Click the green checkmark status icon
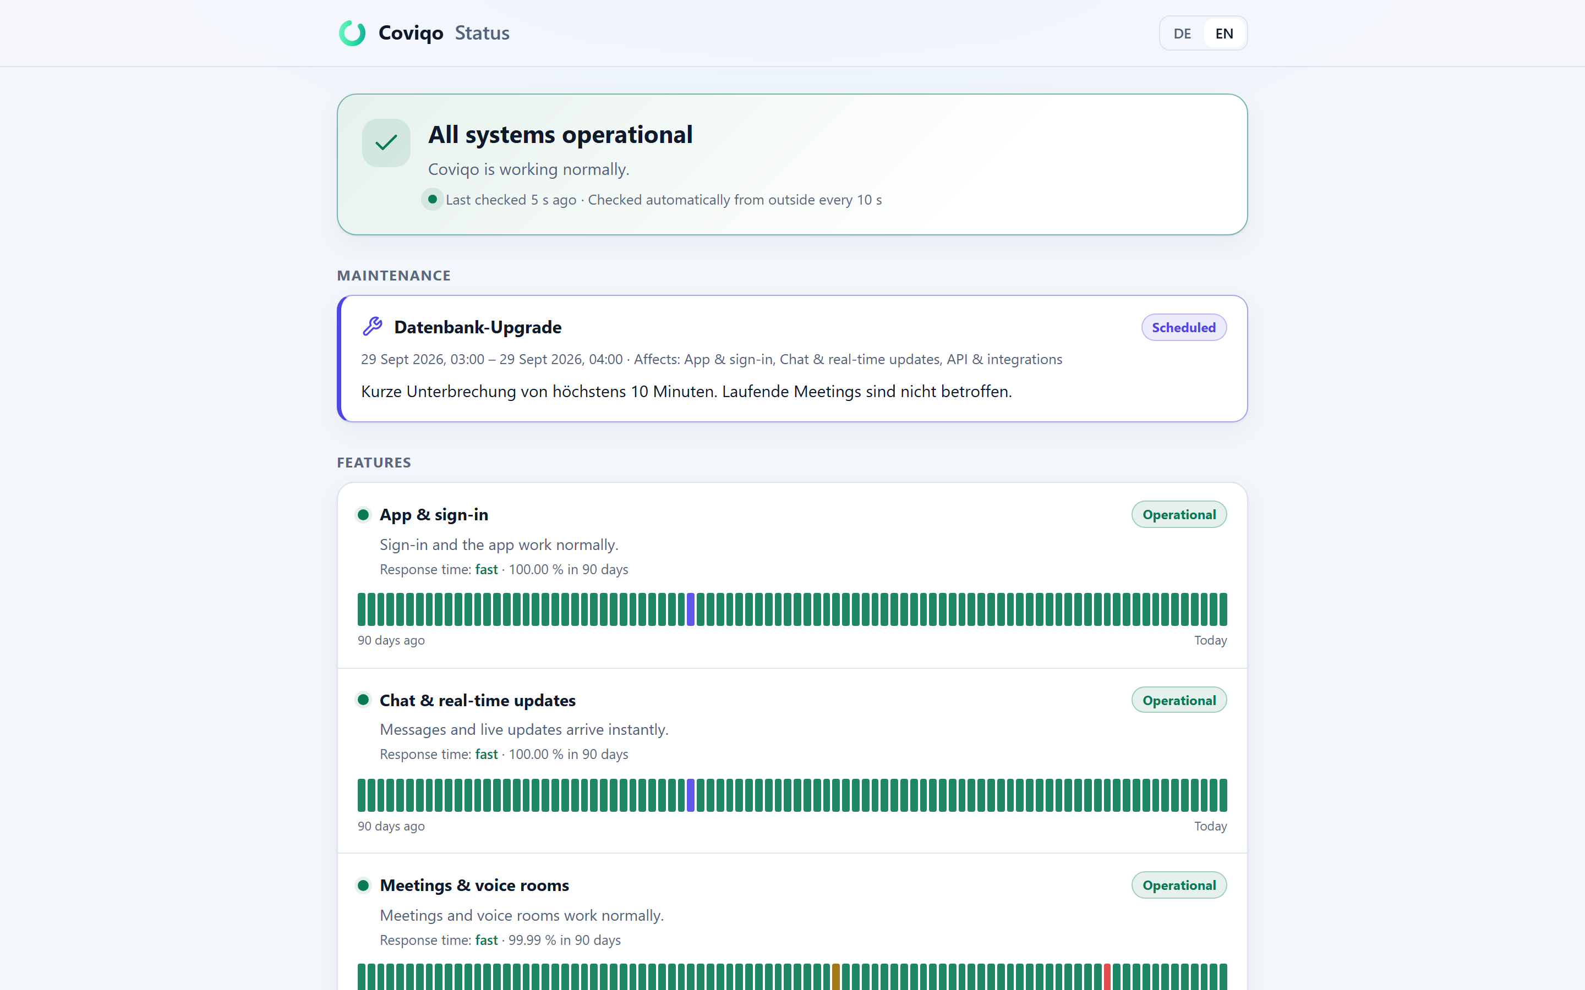Image resolution: width=1585 pixels, height=990 pixels. [x=386, y=143]
